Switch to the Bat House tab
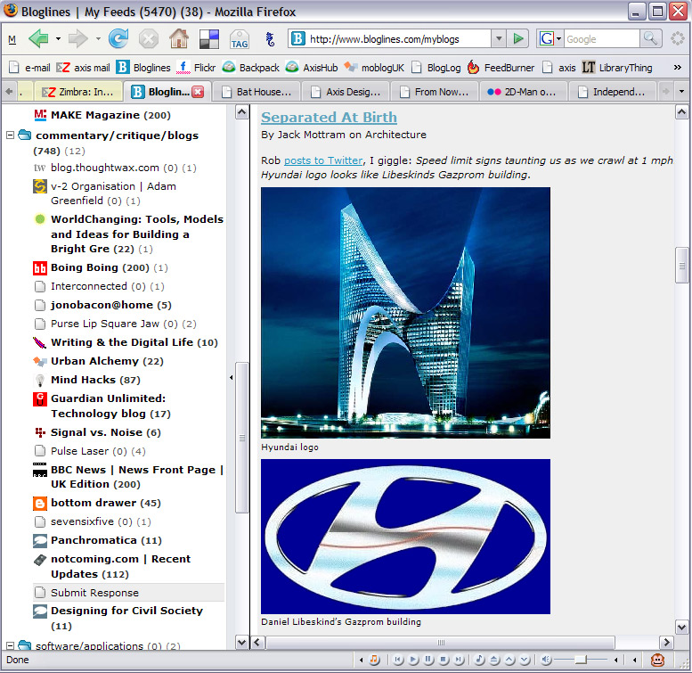 [256, 92]
